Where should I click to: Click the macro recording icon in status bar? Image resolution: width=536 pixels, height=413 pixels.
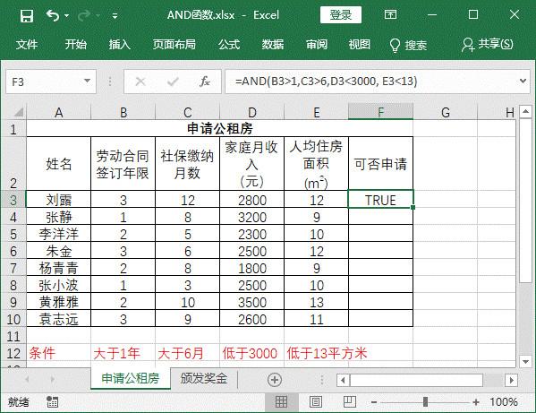coord(52,401)
